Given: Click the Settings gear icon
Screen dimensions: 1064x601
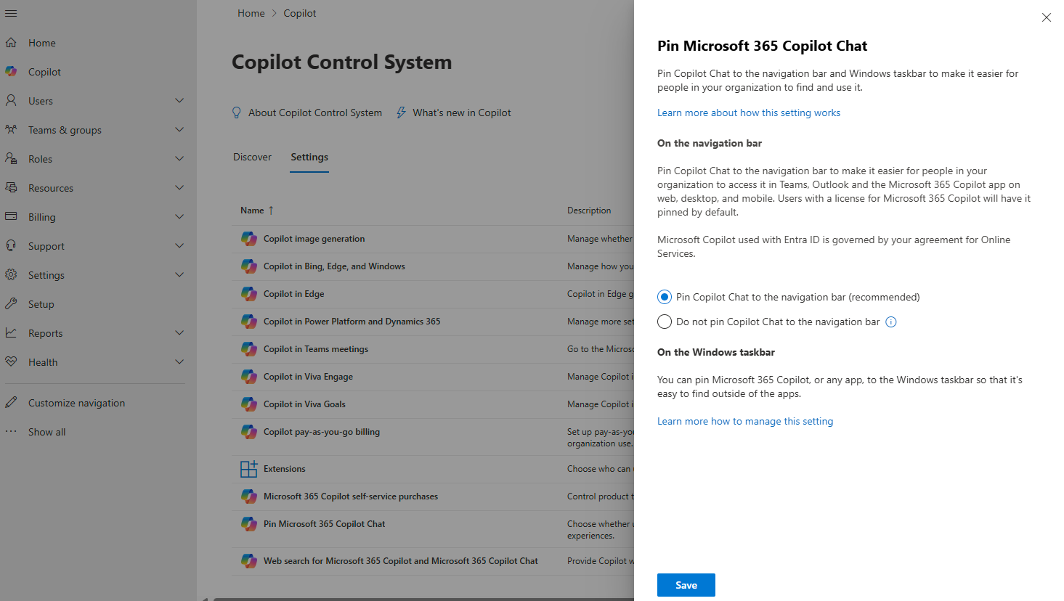Looking at the screenshot, I should point(11,275).
